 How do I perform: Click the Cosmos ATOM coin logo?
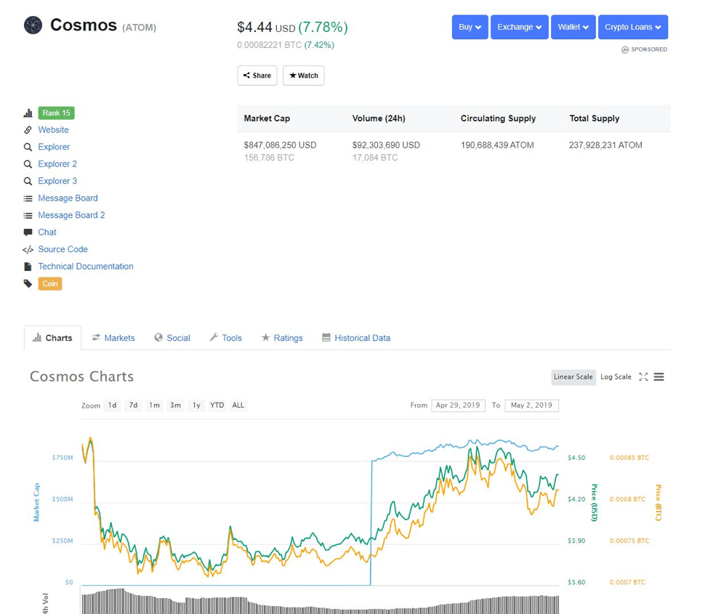(x=33, y=25)
